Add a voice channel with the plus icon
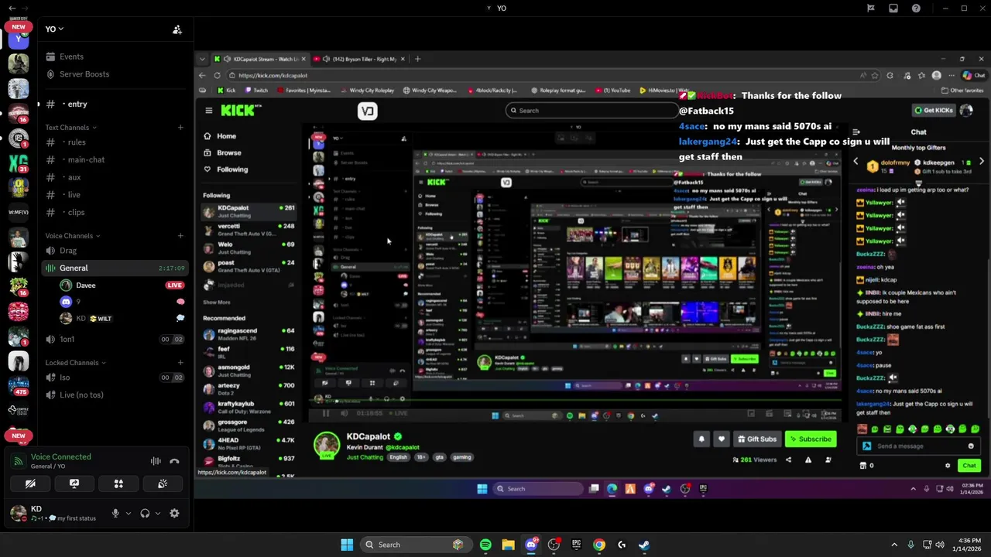The image size is (991, 557). (x=180, y=236)
